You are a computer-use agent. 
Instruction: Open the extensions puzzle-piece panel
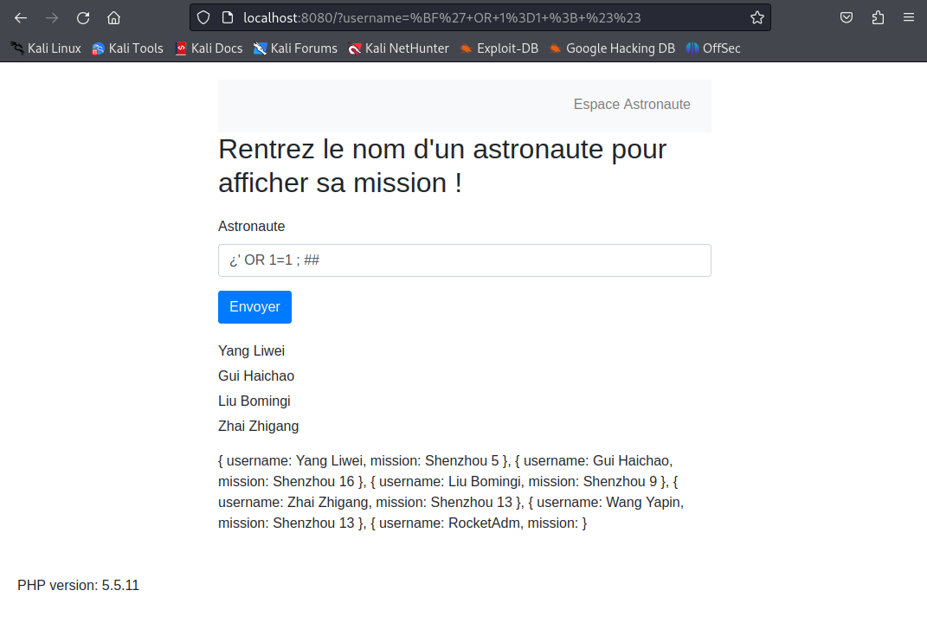point(876,16)
